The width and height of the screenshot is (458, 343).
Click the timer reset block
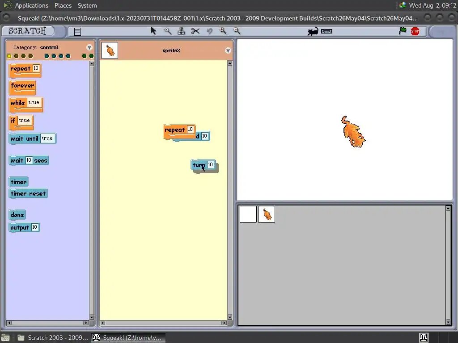(28, 194)
